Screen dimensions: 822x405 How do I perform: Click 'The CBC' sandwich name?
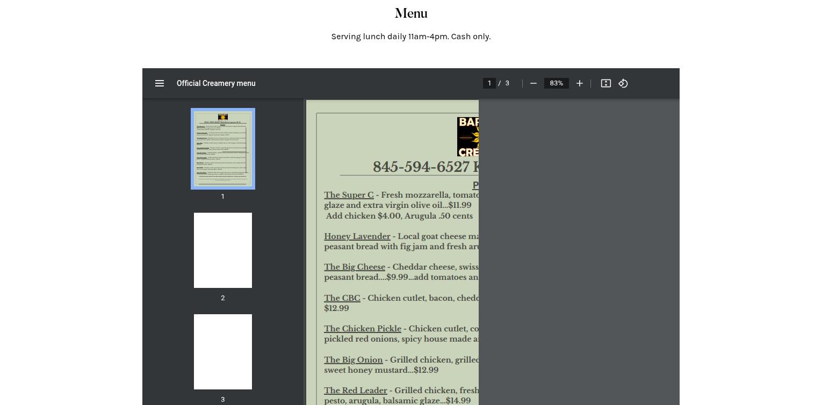click(x=342, y=298)
